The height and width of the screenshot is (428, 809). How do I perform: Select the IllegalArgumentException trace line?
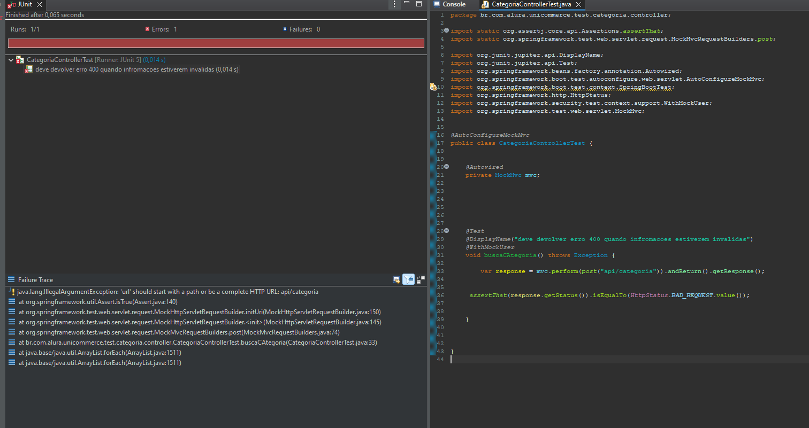click(164, 292)
